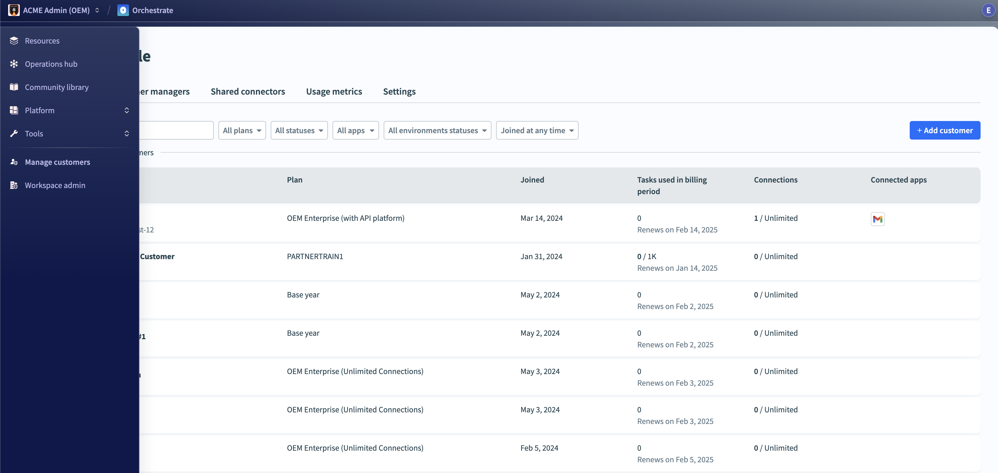The width and height of the screenshot is (998, 473).
Task: Click Manage customers icon
Action: coord(14,161)
